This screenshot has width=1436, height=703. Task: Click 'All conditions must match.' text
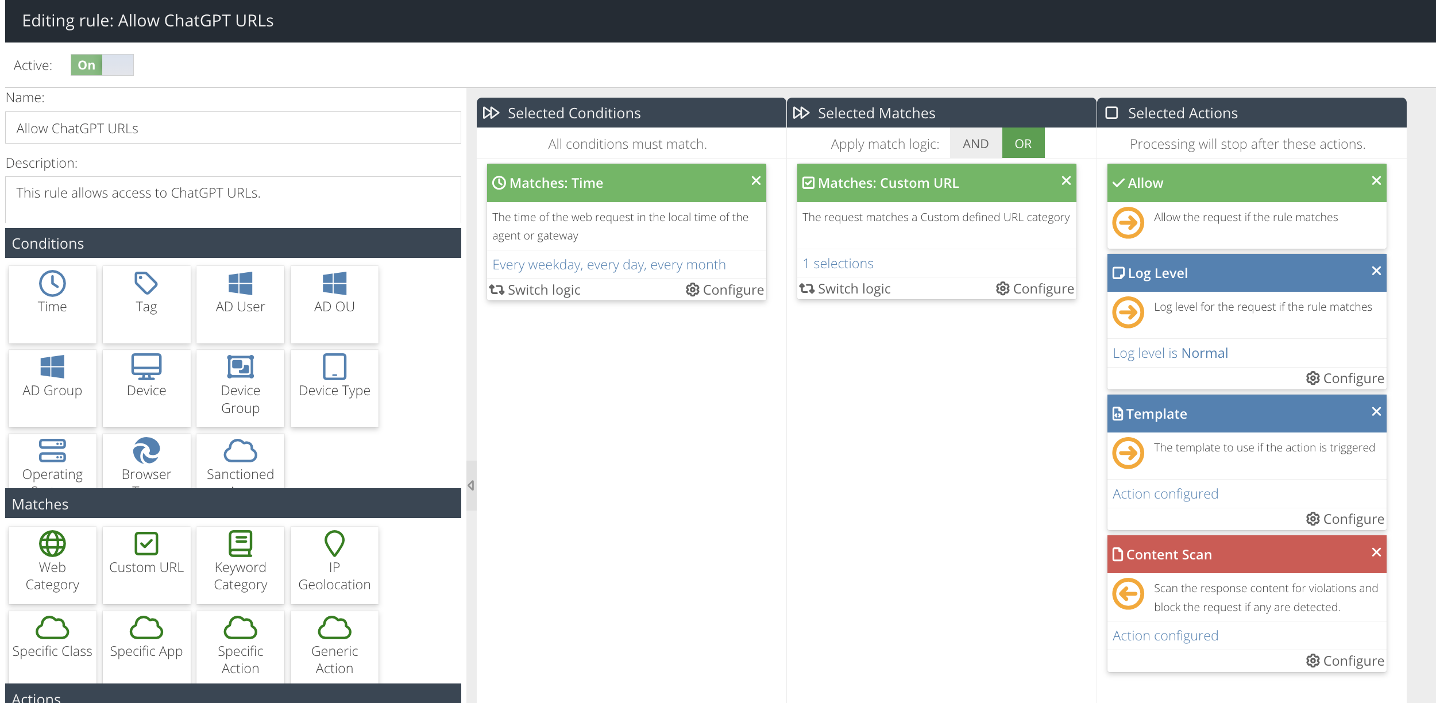[627, 144]
